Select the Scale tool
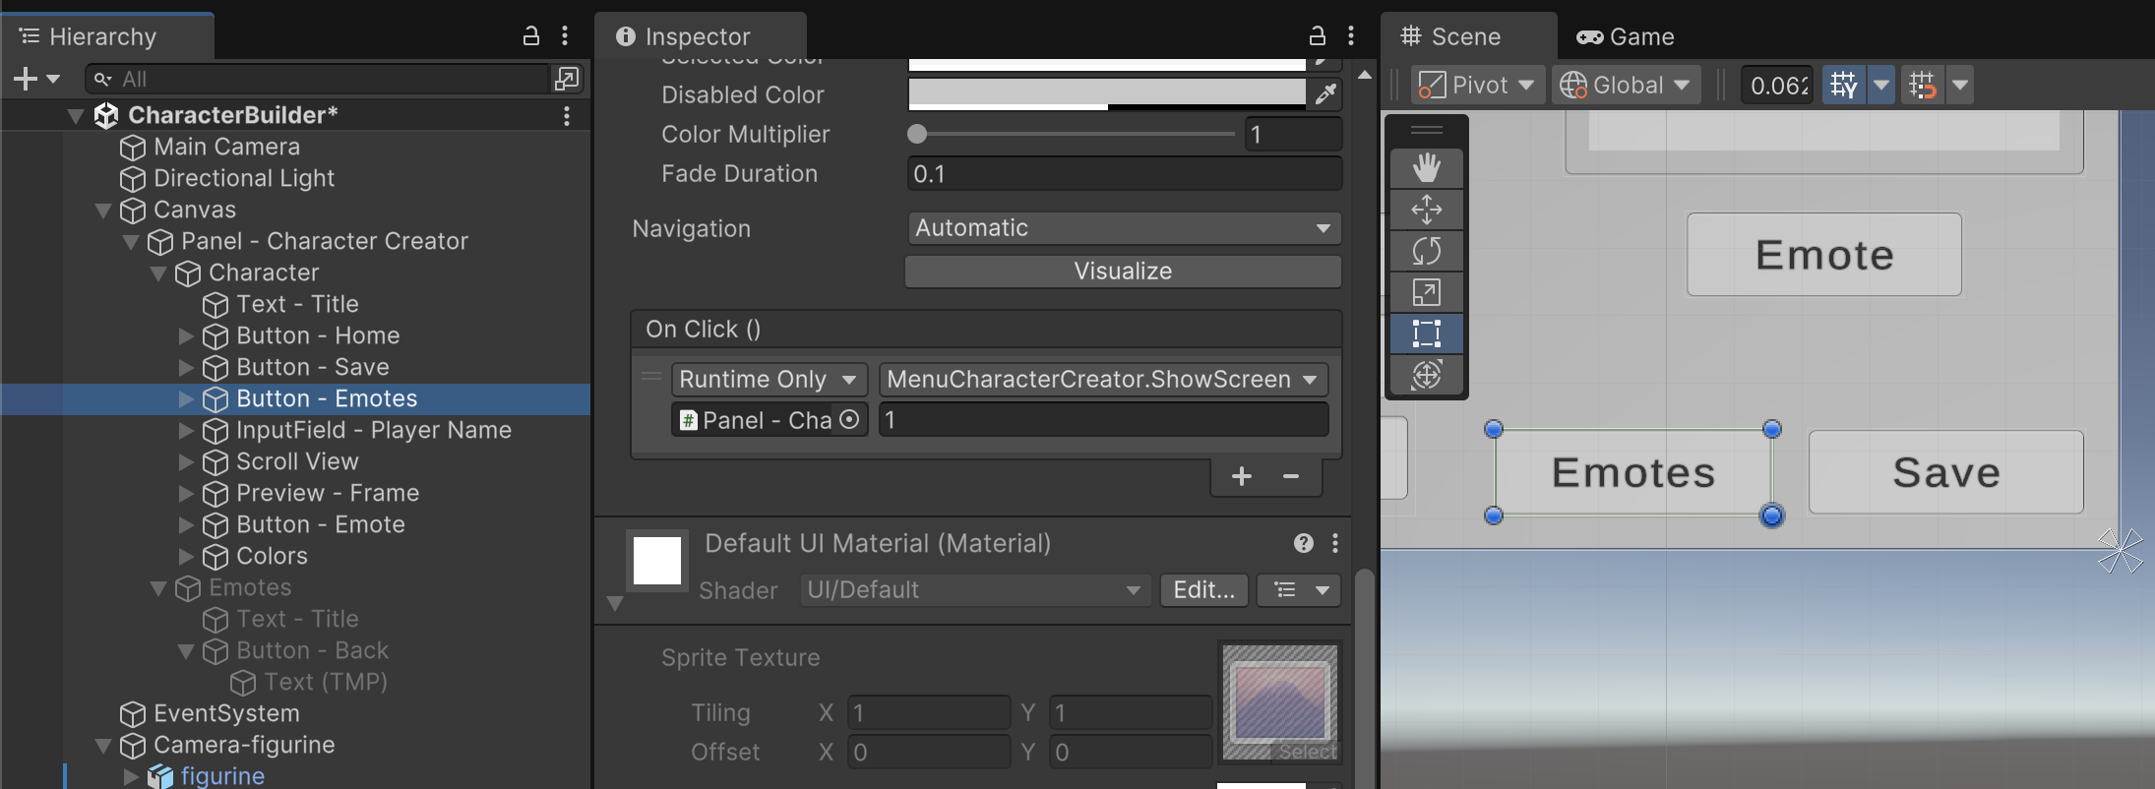 coord(1426,292)
